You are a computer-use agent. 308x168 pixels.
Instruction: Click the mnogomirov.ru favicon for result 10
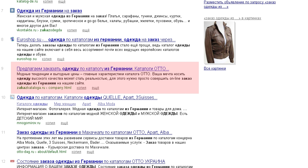[x=12, y=97]
